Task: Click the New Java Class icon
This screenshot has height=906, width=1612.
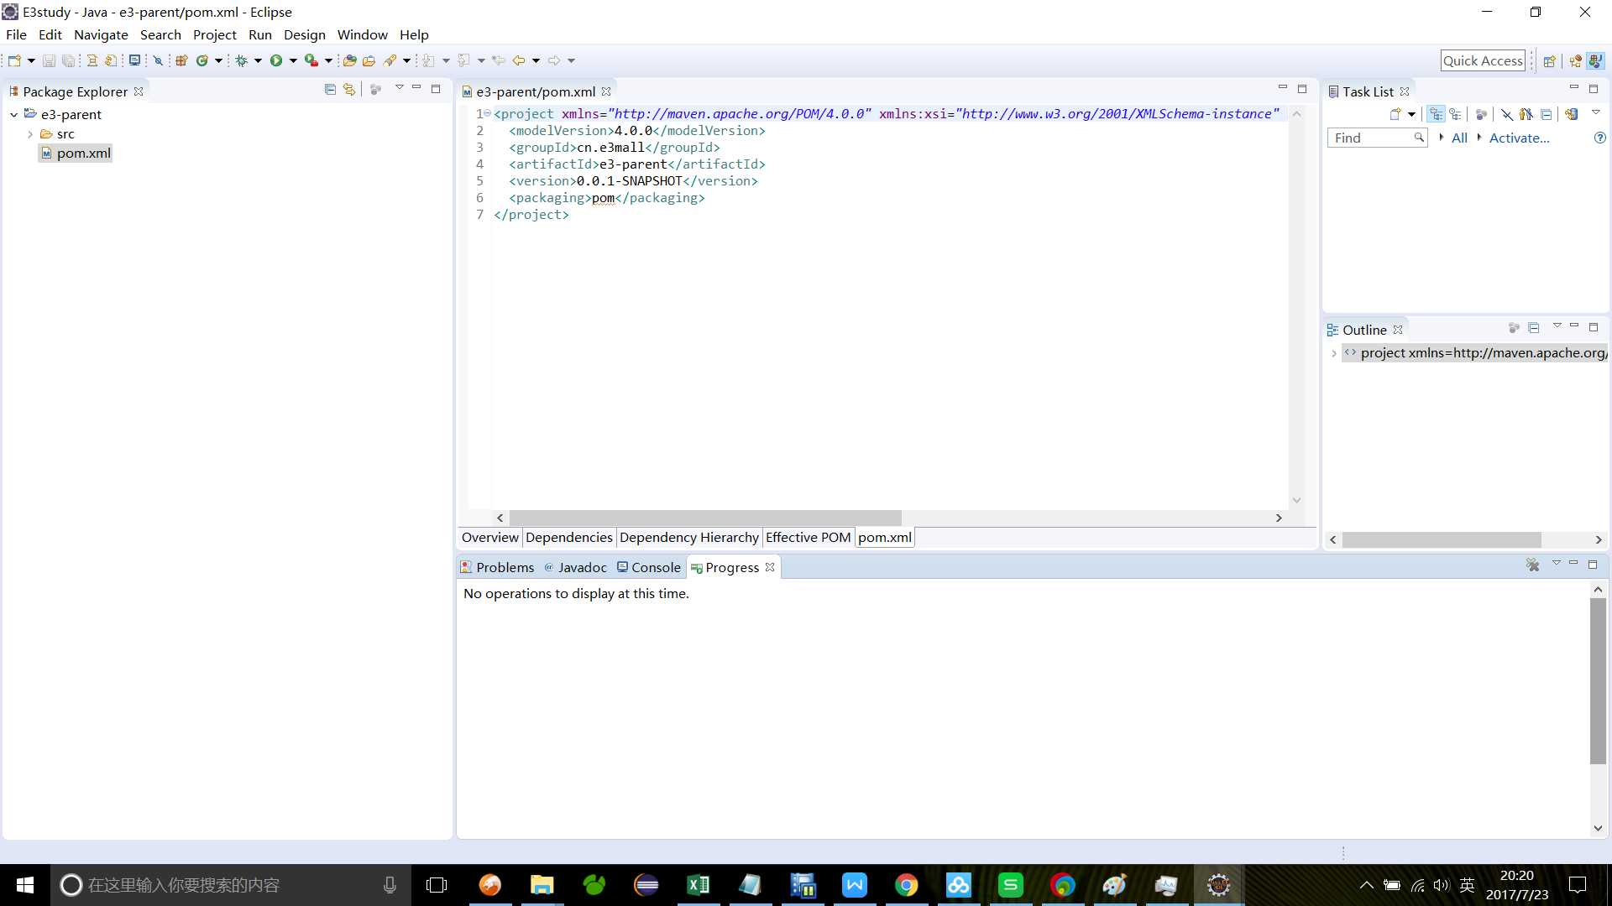Action: [x=202, y=60]
